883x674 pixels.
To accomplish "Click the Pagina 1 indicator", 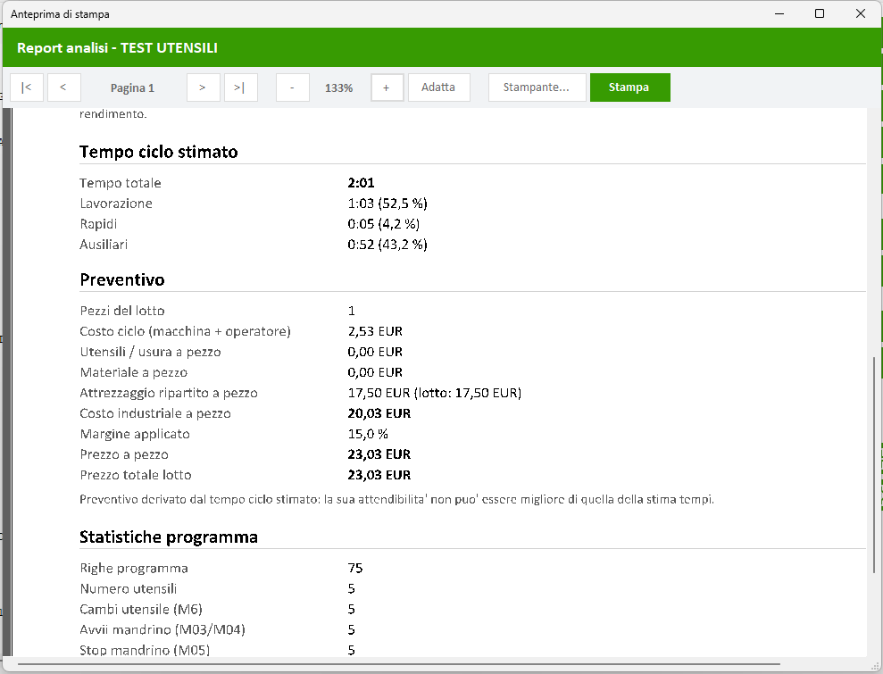I will coord(132,87).
